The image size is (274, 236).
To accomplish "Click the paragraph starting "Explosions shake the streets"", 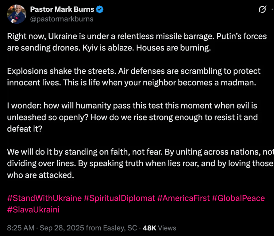I will (x=134, y=77).
